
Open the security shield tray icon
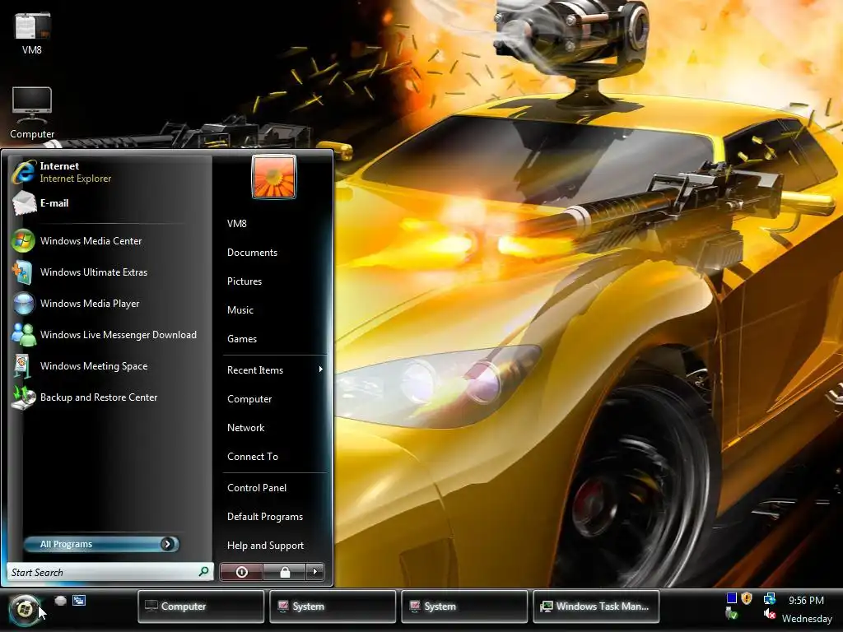point(747,597)
